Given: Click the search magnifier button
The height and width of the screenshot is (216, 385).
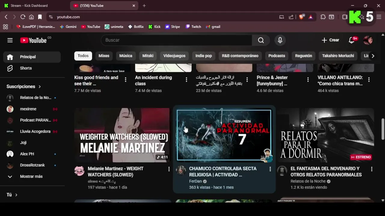Looking at the screenshot, I should tap(261, 40).
